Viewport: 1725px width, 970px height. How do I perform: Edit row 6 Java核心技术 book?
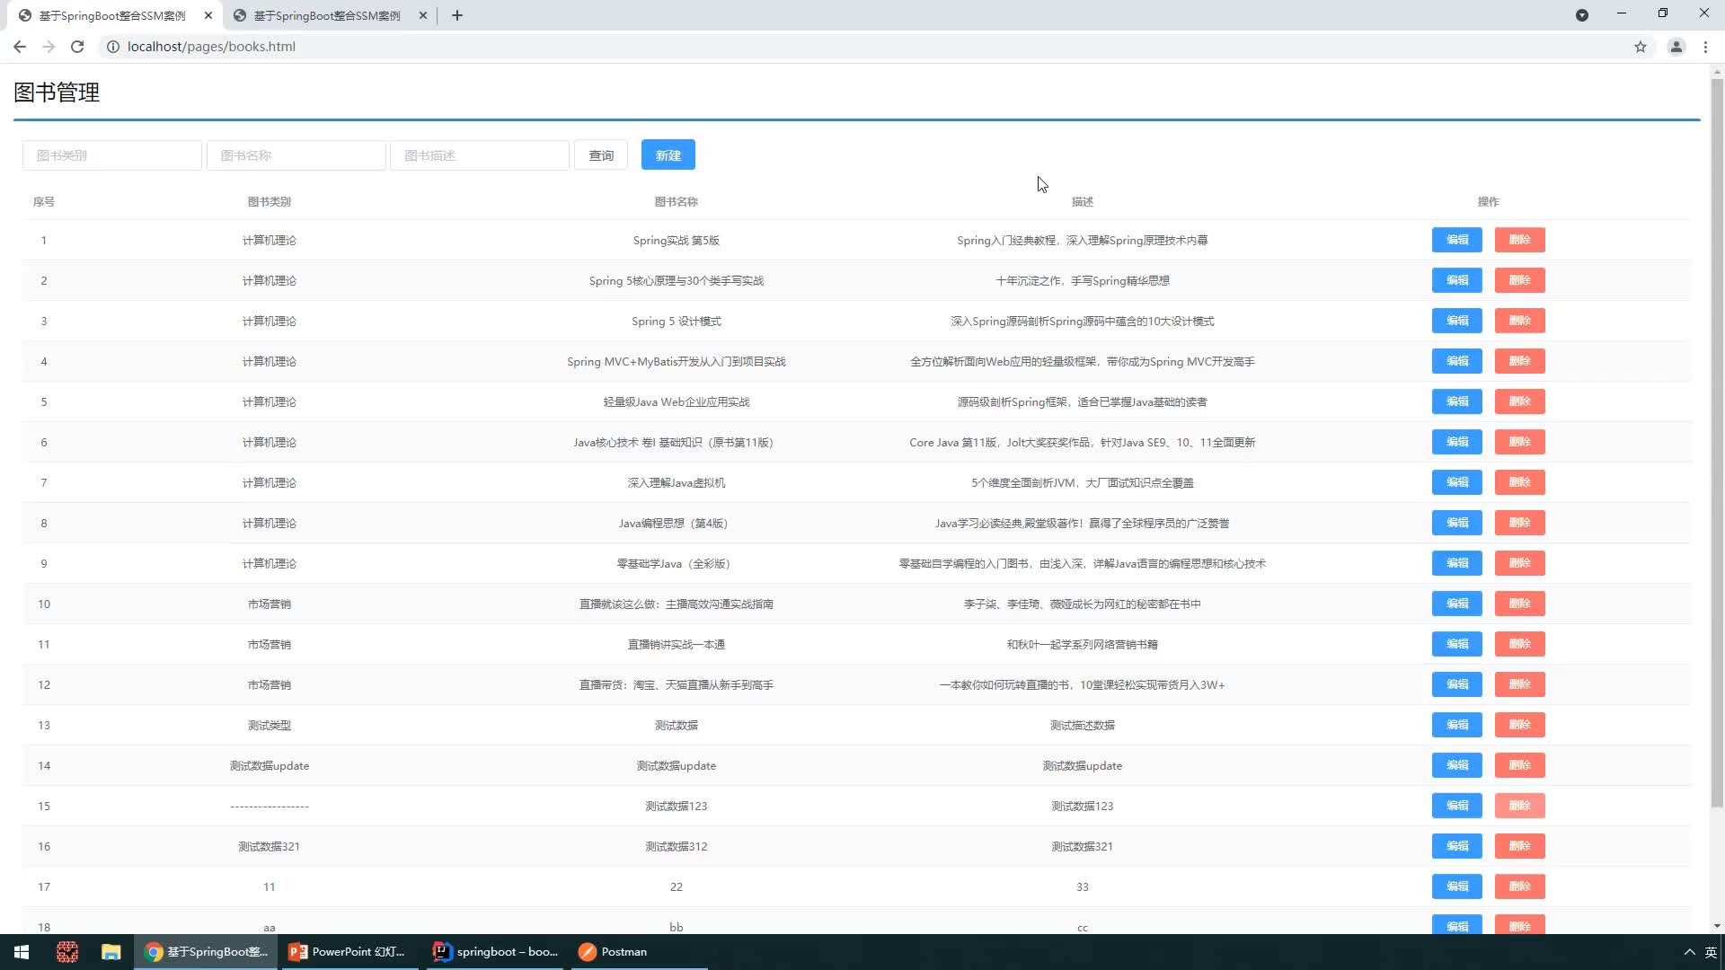click(x=1457, y=442)
